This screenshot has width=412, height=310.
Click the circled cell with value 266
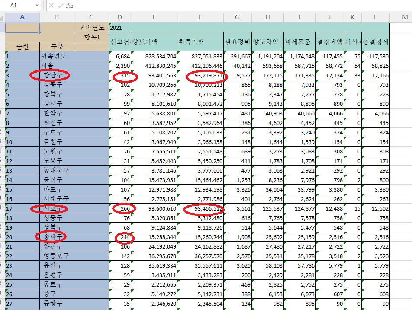(120, 208)
